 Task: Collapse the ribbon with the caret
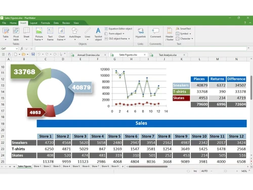[250, 23]
